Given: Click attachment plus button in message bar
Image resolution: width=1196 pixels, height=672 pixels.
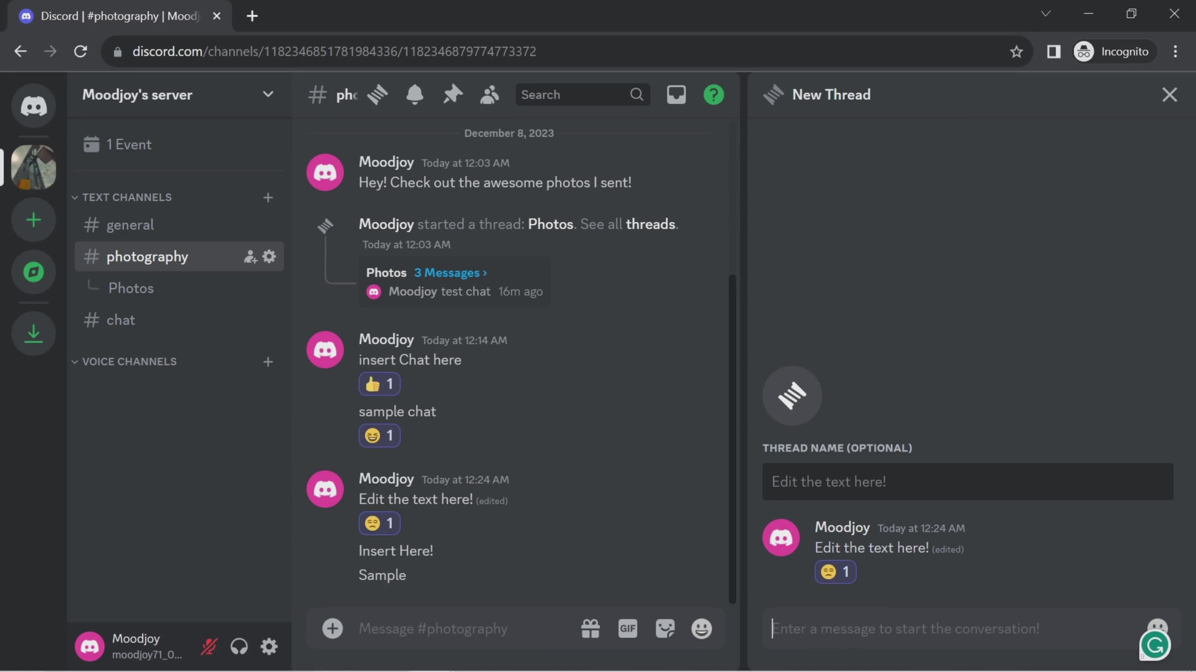Looking at the screenshot, I should pos(332,628).
